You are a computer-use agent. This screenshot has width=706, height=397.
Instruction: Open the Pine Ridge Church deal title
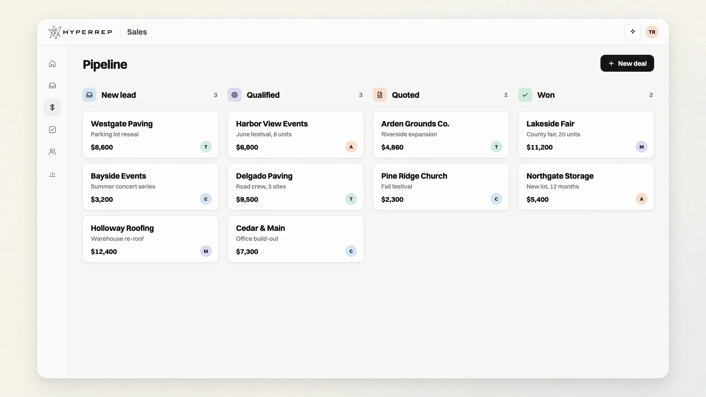point(414,176)
